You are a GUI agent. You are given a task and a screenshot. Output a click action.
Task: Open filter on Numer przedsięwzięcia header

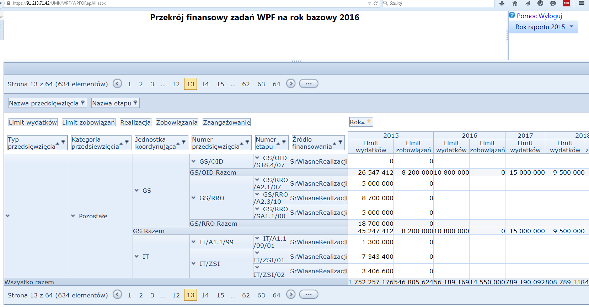(x=247, y=142)
